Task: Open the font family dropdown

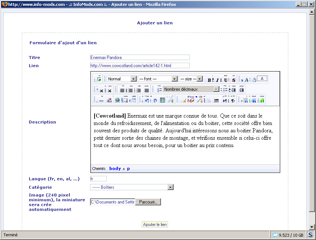Action: point(158,79)
